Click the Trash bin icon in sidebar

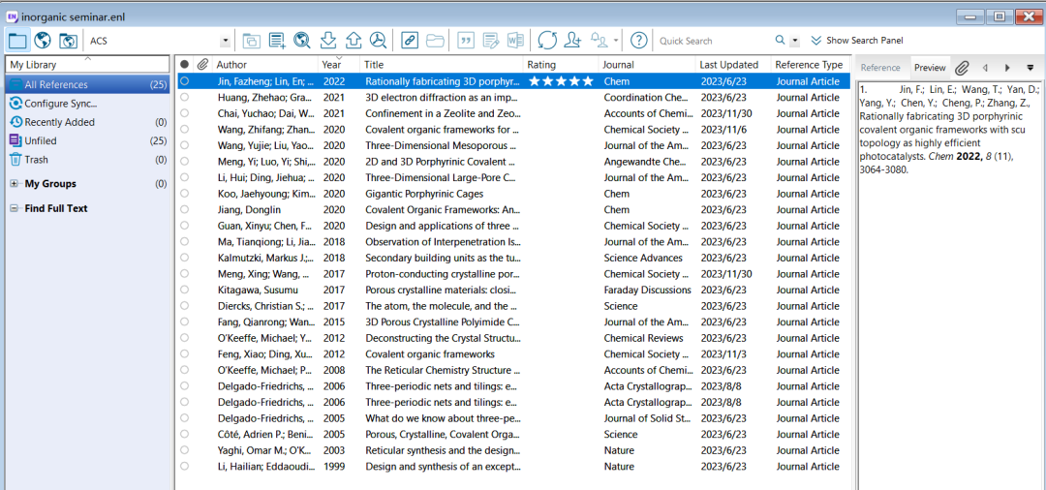[15, 160]
